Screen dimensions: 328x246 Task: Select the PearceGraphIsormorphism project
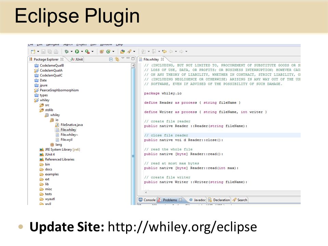coord(56,90)
